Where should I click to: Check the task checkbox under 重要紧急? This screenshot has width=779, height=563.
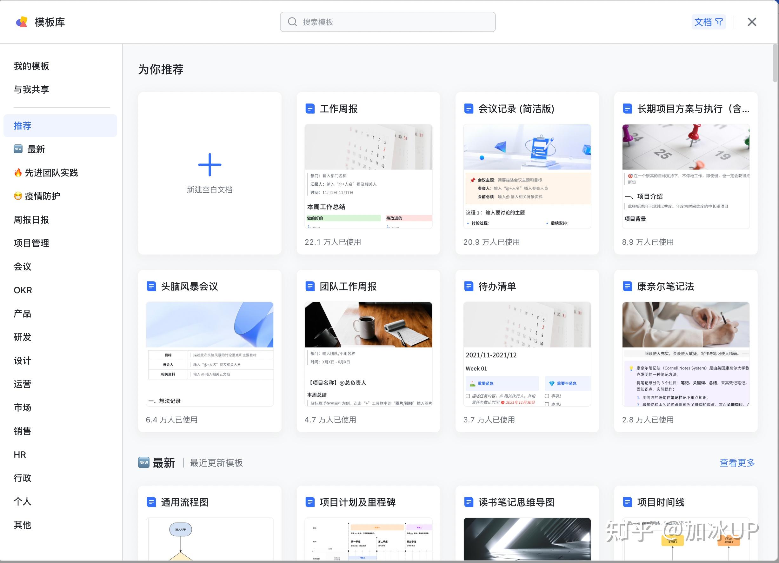pos(468,396)
